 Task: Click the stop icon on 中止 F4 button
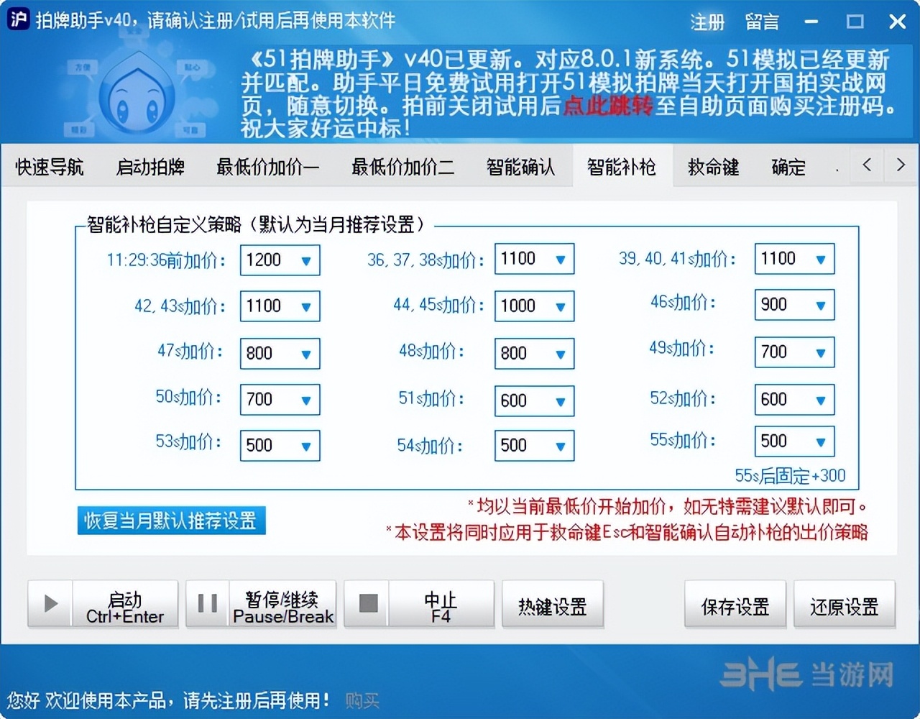click(x=368, y=604)
